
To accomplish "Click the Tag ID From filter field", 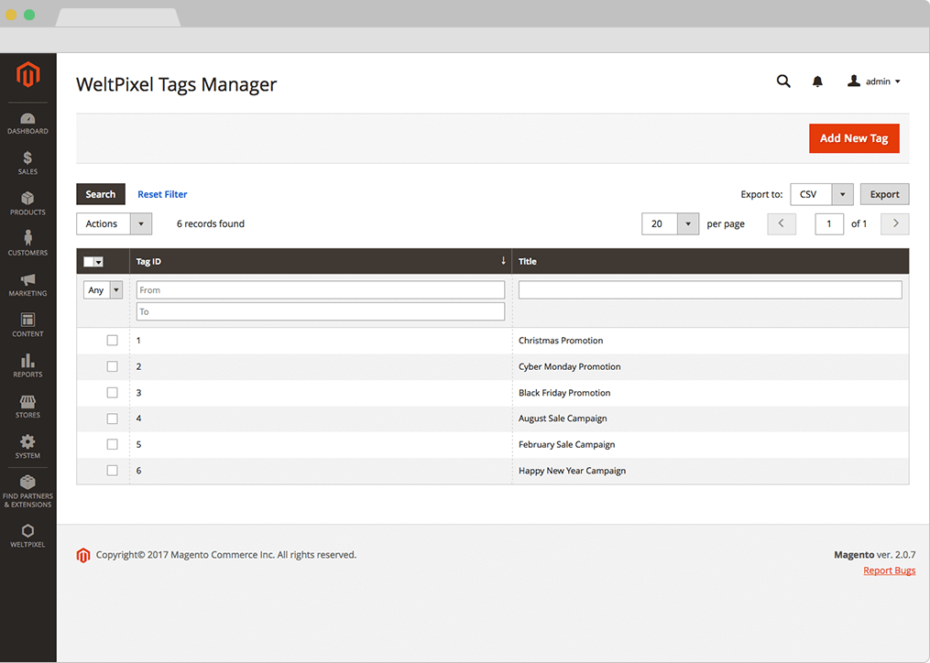I will pos(320,290).
